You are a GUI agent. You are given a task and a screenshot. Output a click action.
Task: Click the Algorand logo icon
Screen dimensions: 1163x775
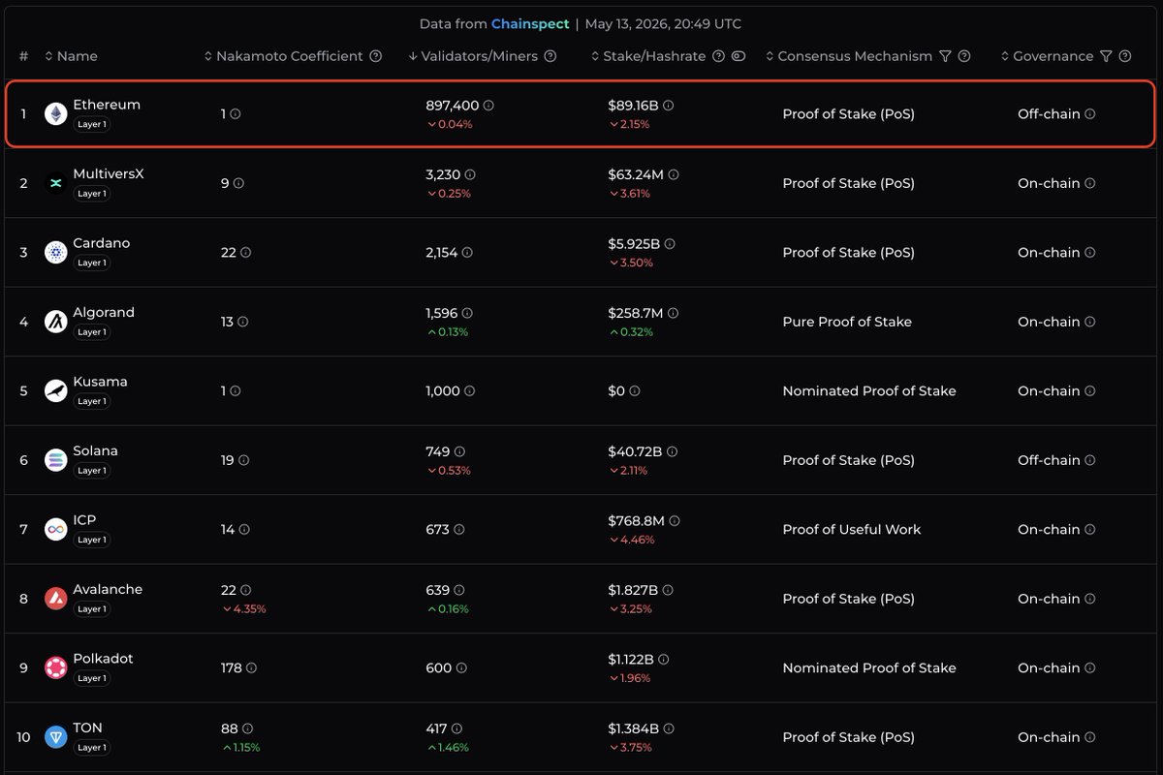click(56, 322)
